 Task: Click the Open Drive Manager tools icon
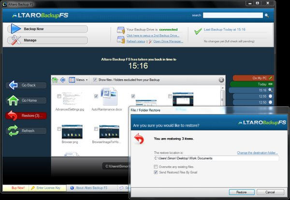tap(150, 42)
